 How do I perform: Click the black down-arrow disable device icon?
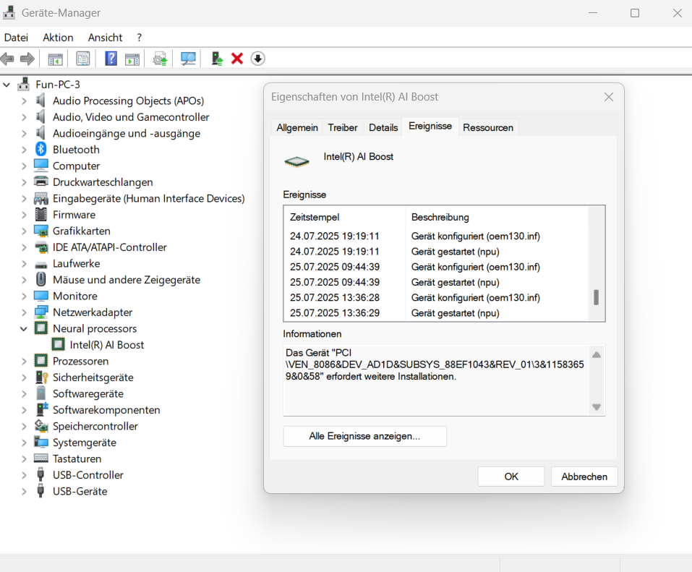[258, 59]
